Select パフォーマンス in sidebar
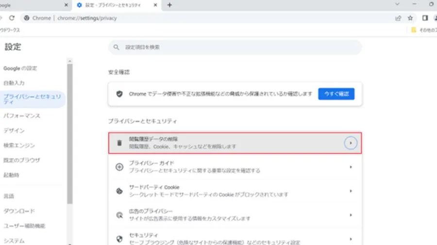The width and height of the screenshot is (437, 245). pyautogui.click(x=22, y=116)
